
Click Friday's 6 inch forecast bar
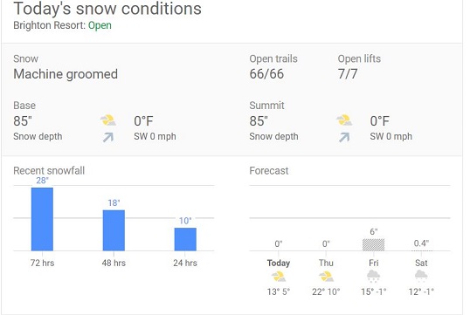pyautogui.click(x=374, y=245)
